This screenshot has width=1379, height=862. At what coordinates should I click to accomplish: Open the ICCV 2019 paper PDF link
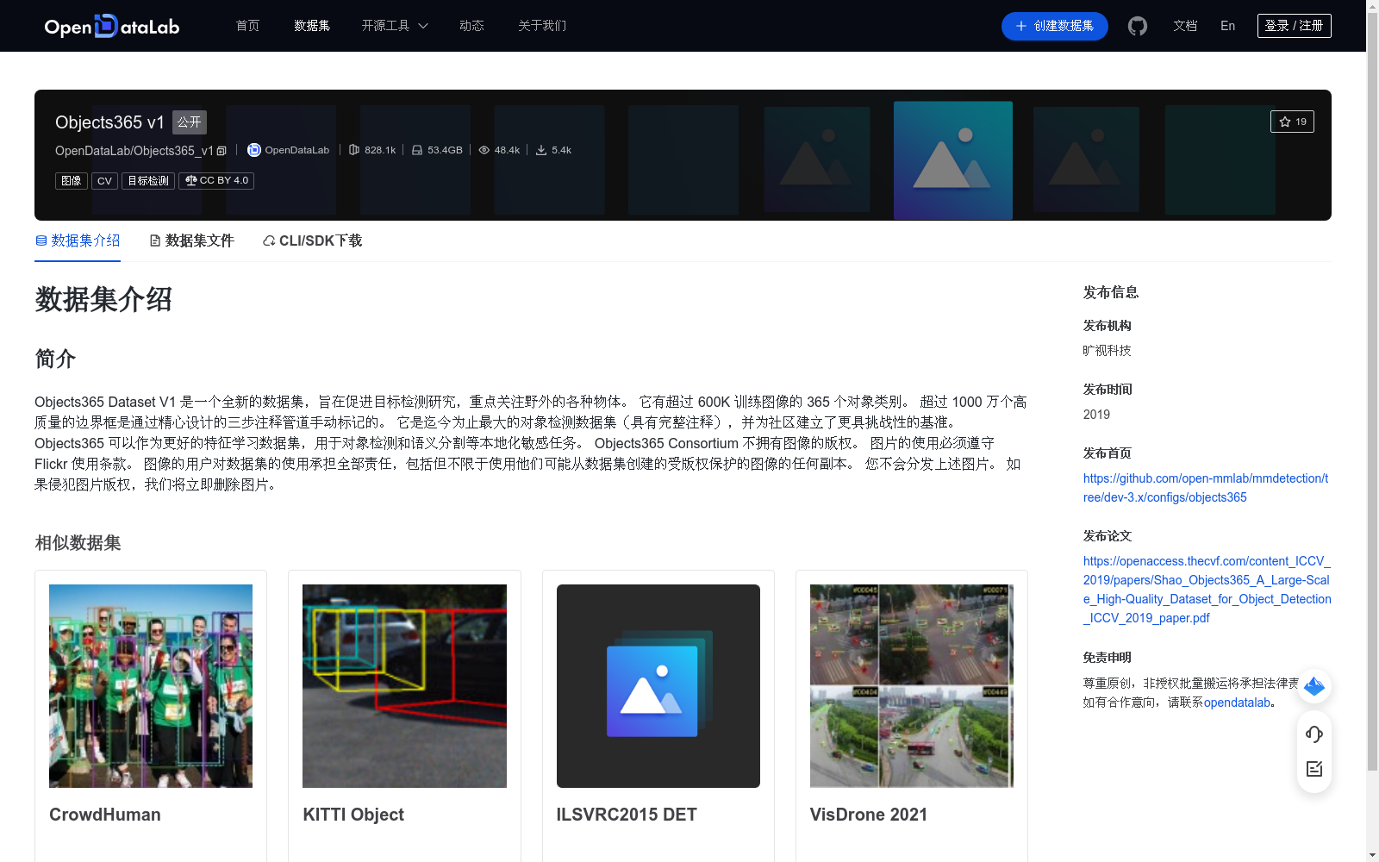1207,590
